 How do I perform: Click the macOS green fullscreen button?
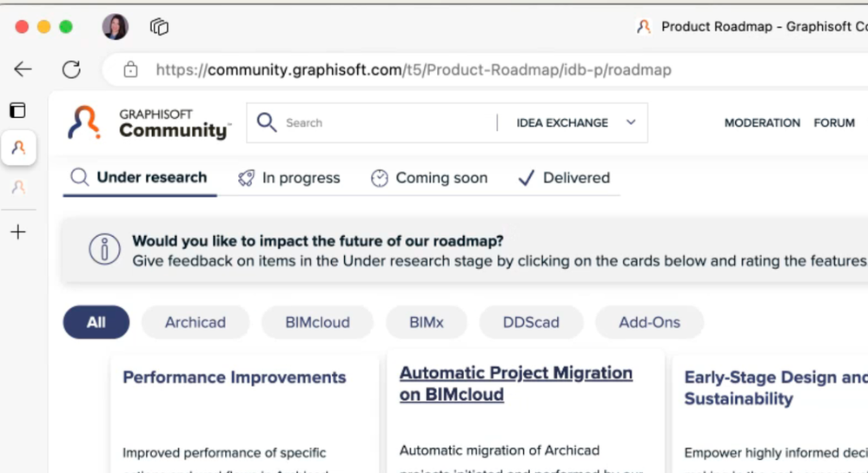pyautogui.click(x=66, y=27)
